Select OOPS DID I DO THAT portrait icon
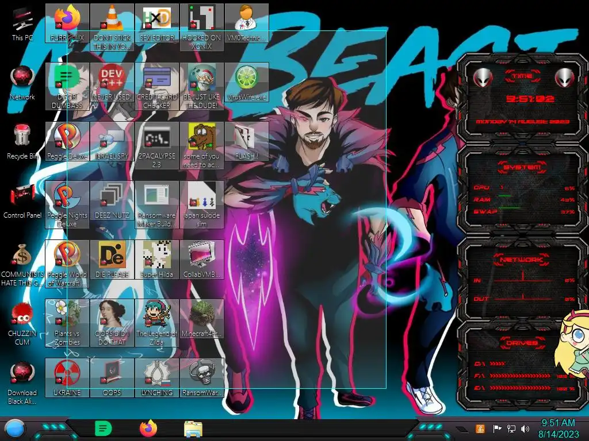 (x=112, y=323)
